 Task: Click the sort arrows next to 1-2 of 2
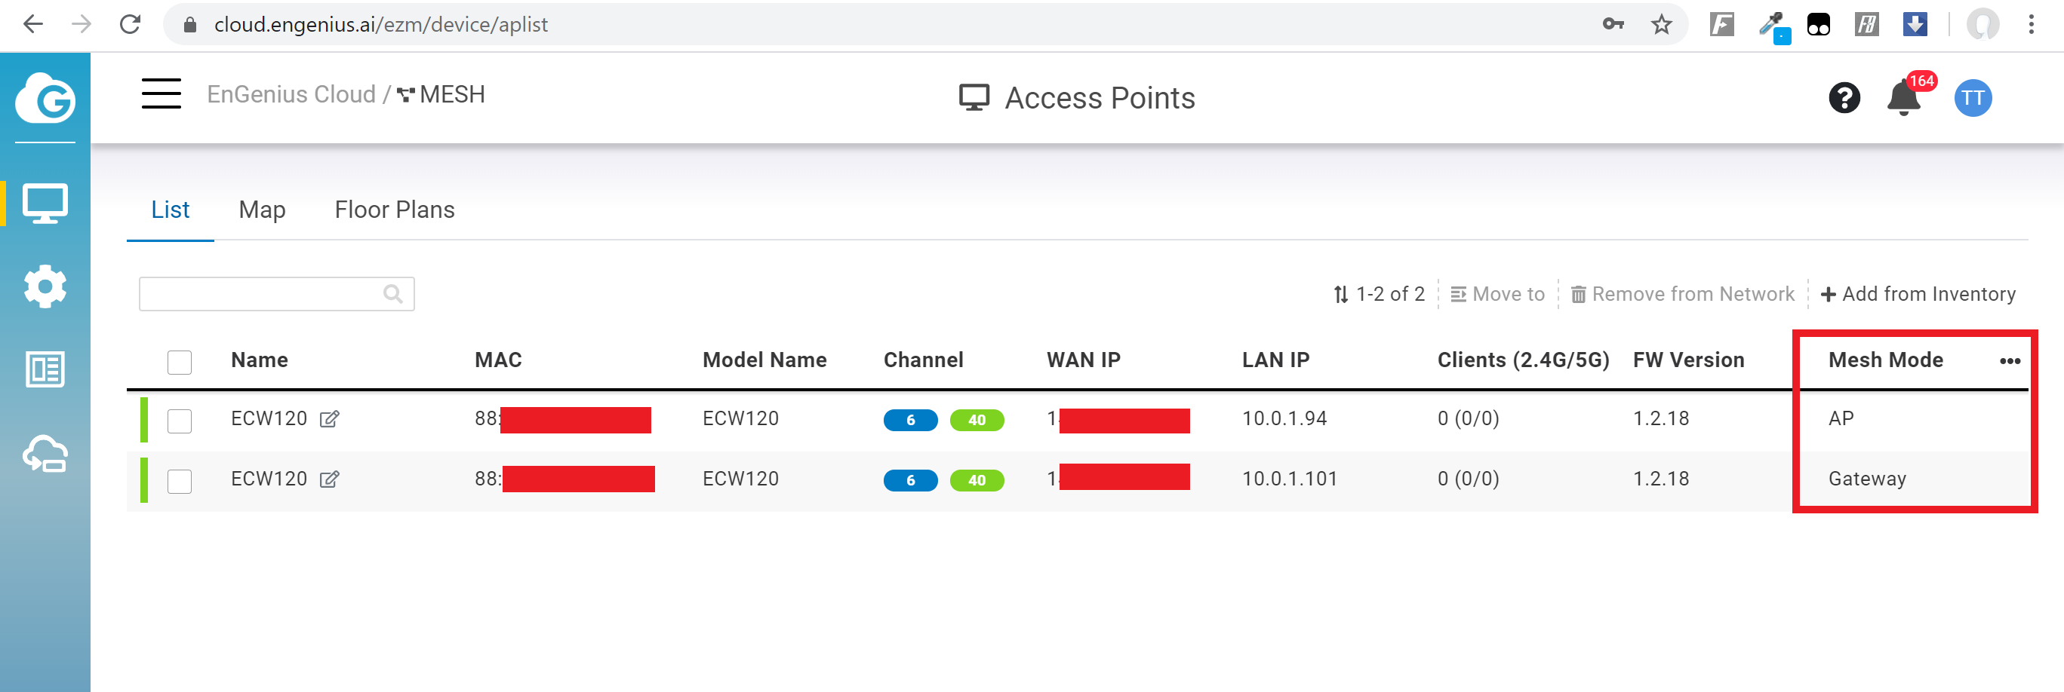coord(1340,295)
